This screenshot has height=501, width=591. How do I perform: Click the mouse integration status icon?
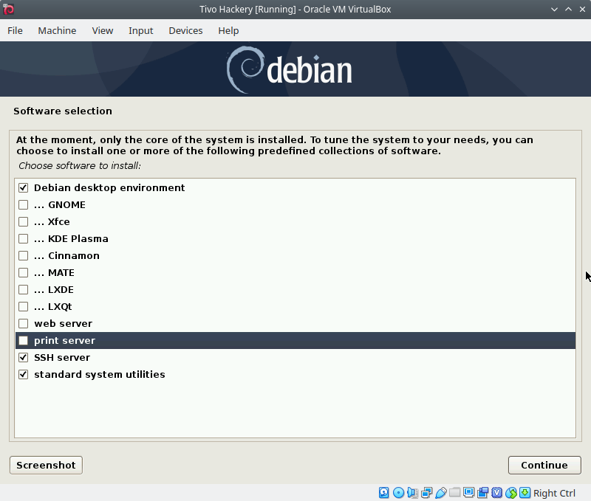click(x=511, y=492)
